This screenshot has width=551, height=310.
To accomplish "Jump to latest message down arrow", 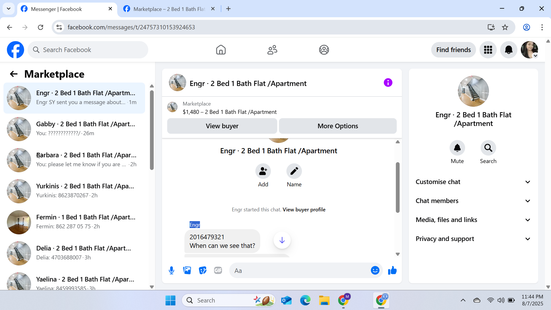I will [x=282, y=240].
